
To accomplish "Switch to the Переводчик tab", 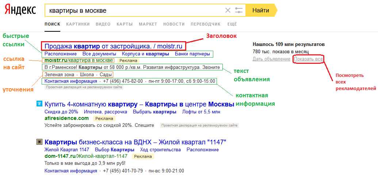I will coord(206,24).
